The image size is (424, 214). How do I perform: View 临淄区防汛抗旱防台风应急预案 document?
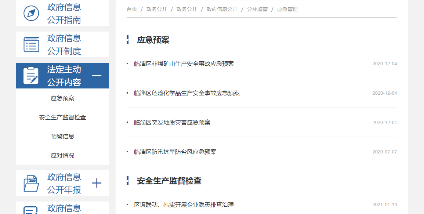coord(175,152)
